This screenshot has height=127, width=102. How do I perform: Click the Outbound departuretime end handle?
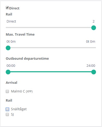[x=94, y=72]
